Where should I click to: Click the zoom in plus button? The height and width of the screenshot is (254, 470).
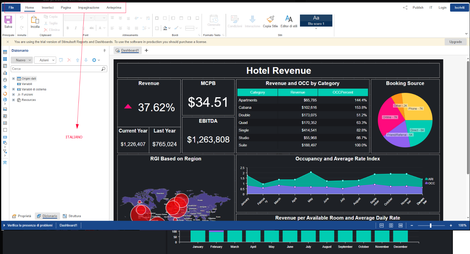point(451,225)
